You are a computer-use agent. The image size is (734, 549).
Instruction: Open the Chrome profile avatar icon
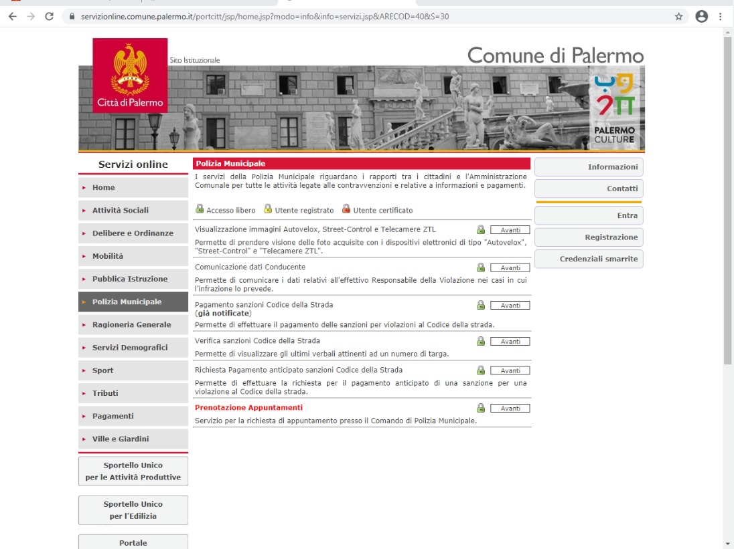point(701,17)
